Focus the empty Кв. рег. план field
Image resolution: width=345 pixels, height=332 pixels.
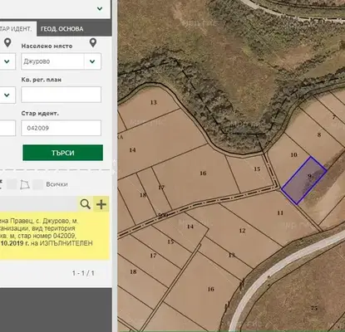61,95
